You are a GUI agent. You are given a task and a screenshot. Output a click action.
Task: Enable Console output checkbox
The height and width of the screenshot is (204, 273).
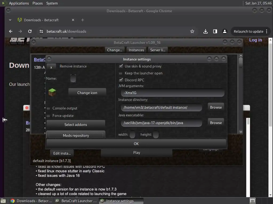[49, 108]
